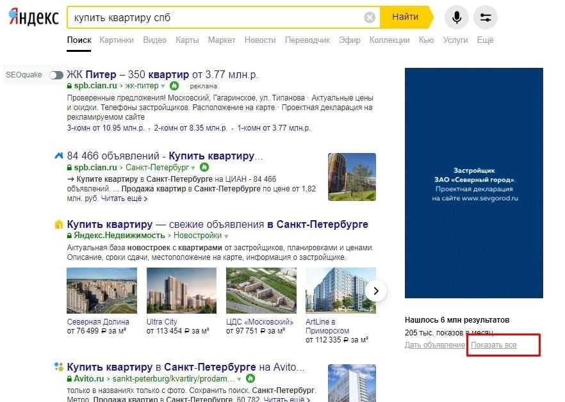
Task: Open the Дать объявление link
Action: [x=434, y=345]
